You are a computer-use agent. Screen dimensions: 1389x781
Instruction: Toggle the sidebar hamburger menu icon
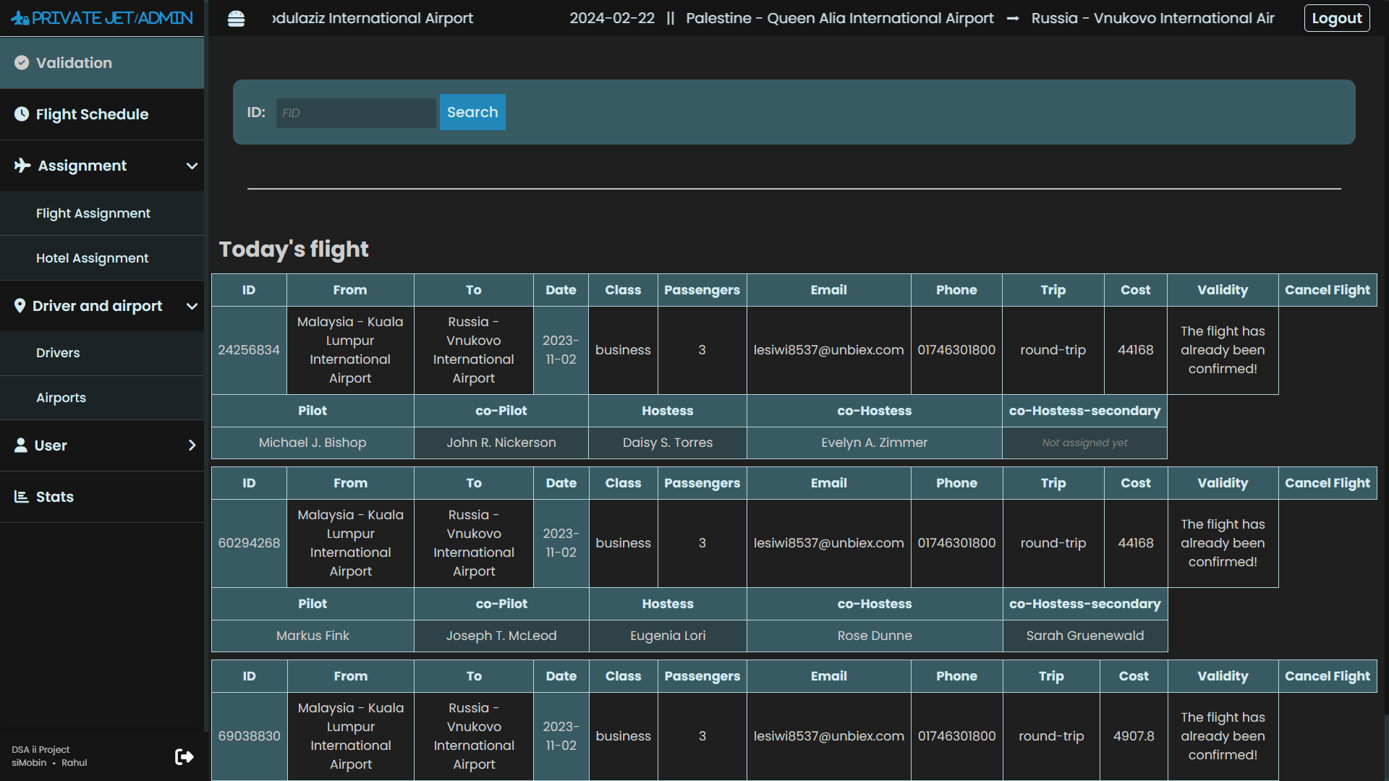coord(236,19)
